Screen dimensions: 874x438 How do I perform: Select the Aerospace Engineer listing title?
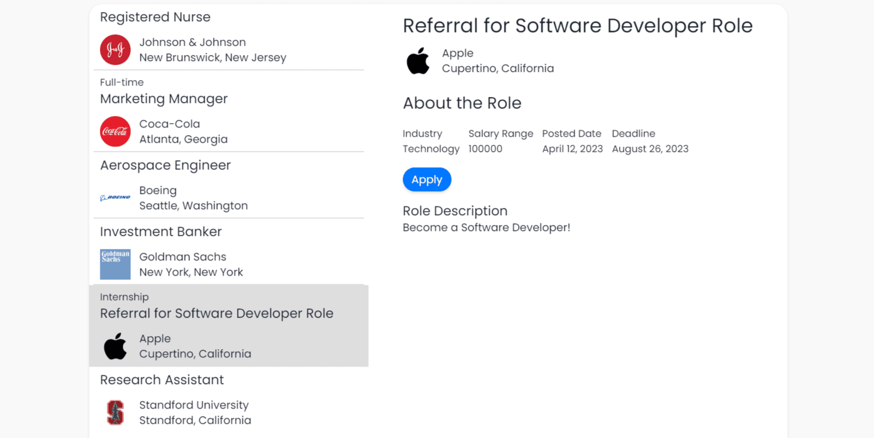[x=165, y=165]
